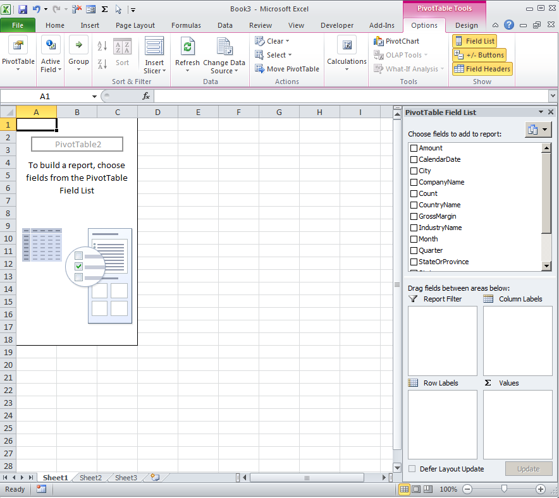Switch to the Formulas ribbon tab
This screenshot has width=559, height=498.
(x=186, y=25)
